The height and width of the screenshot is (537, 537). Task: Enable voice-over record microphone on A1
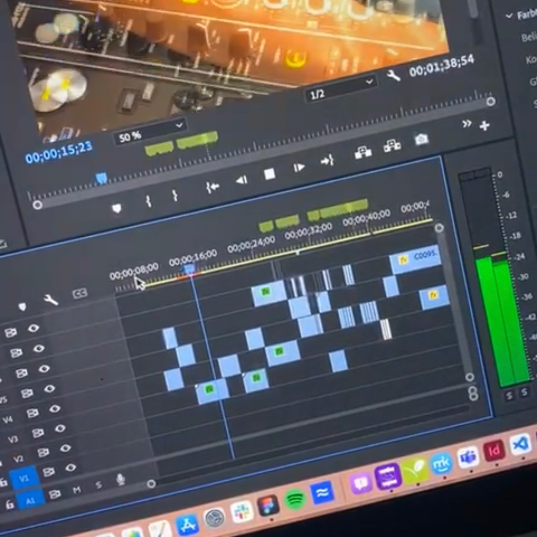[120, 479]
